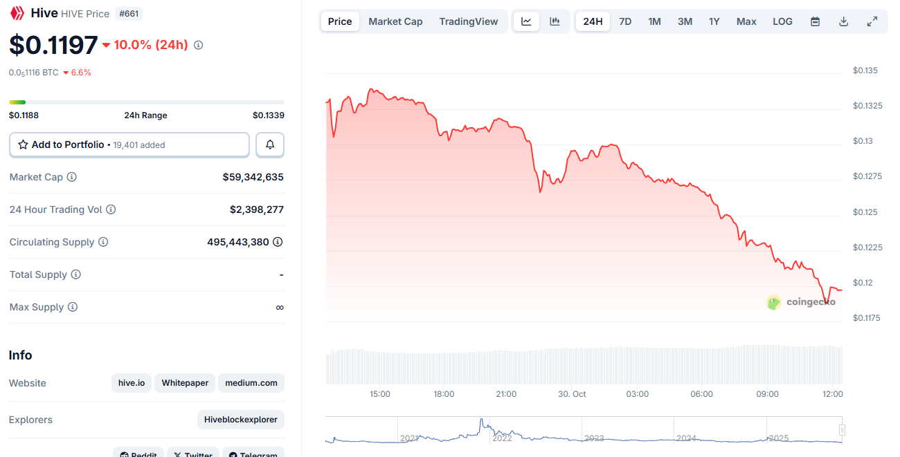Click info icon next to Market Cap
The image size is (900, 457).
[x=72, y=177]
